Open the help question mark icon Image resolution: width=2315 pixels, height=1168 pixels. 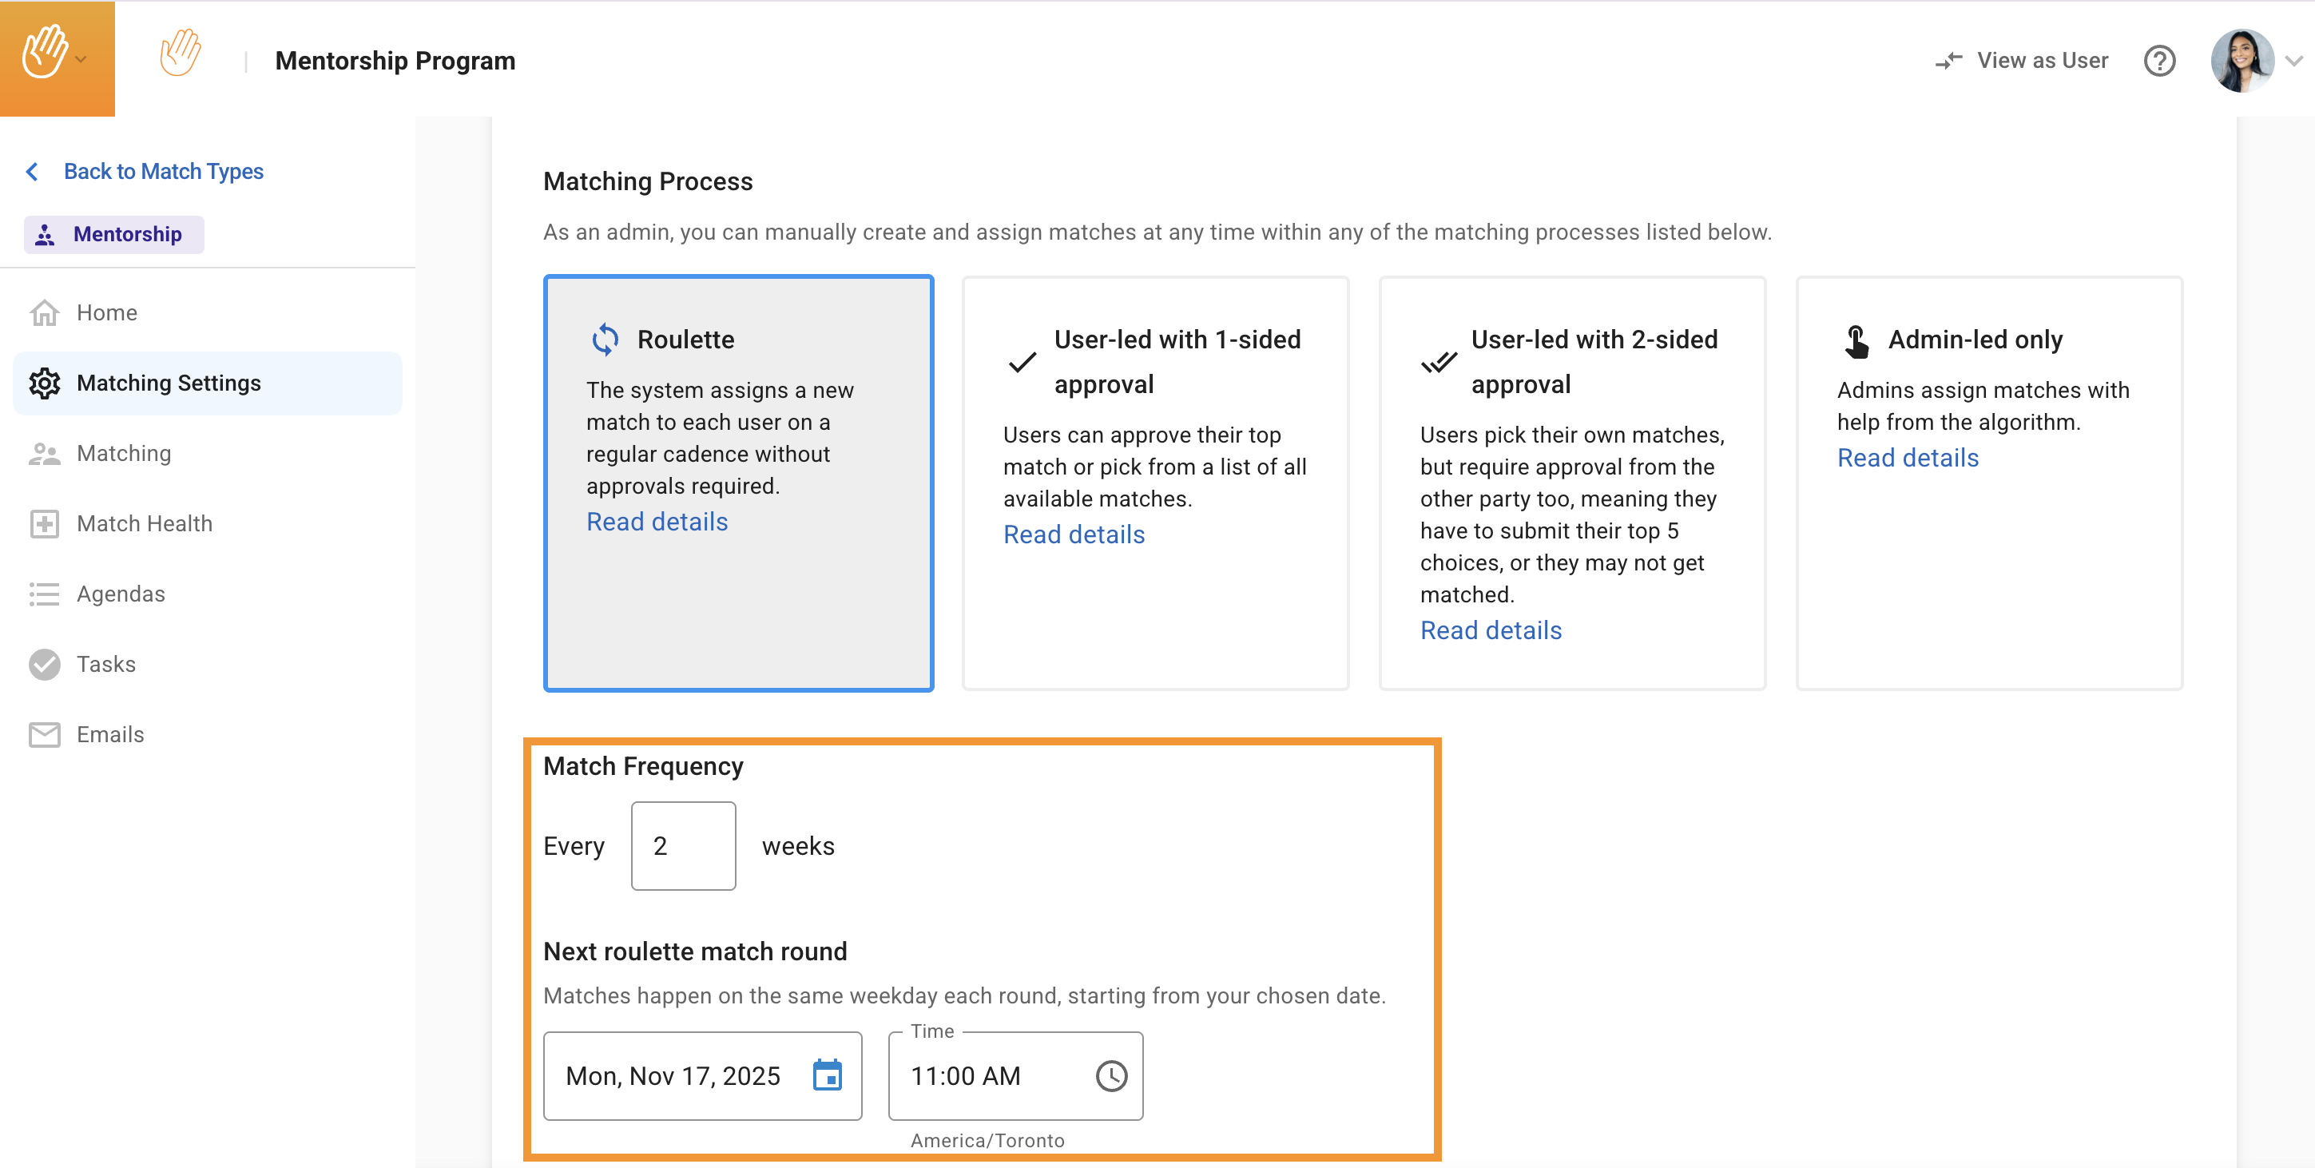tap(2158, 61)
